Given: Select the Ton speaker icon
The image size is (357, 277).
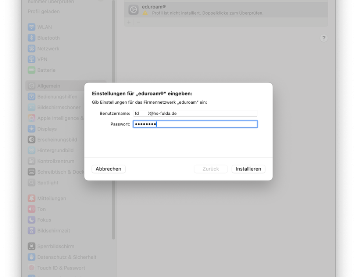Looking at the screenshot, I should 32,209.
